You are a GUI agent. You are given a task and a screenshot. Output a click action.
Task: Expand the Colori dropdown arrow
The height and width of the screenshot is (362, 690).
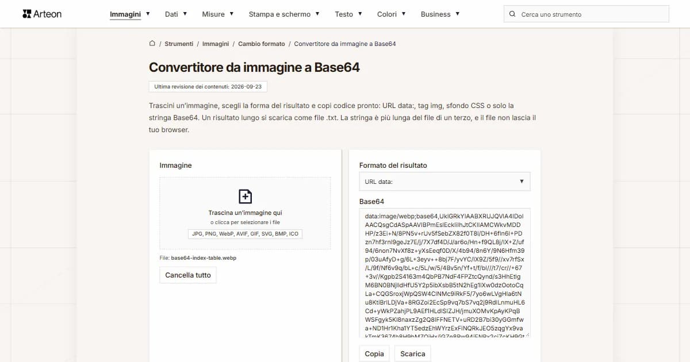point(403,14)
